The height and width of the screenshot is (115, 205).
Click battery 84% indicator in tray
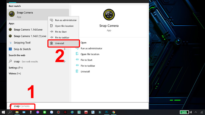tap(184, 112)
